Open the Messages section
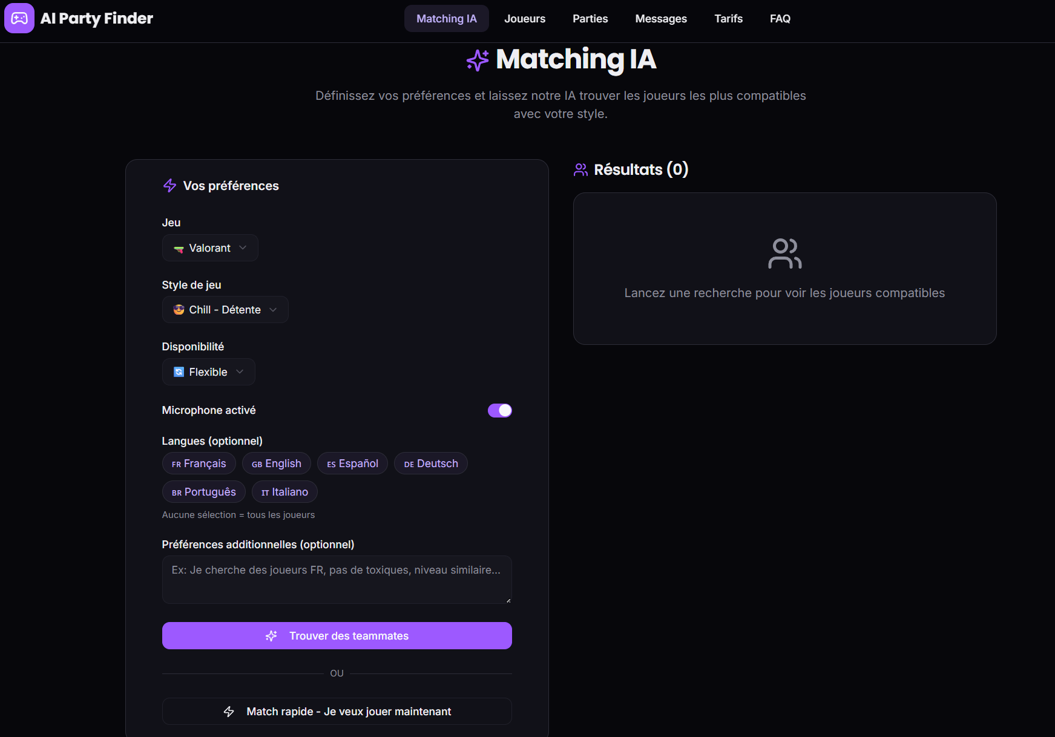 [x=660, y=18]
